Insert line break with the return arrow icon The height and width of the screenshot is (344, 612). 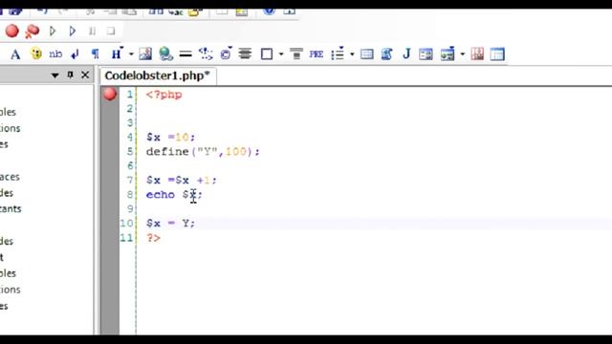point(75,54)
